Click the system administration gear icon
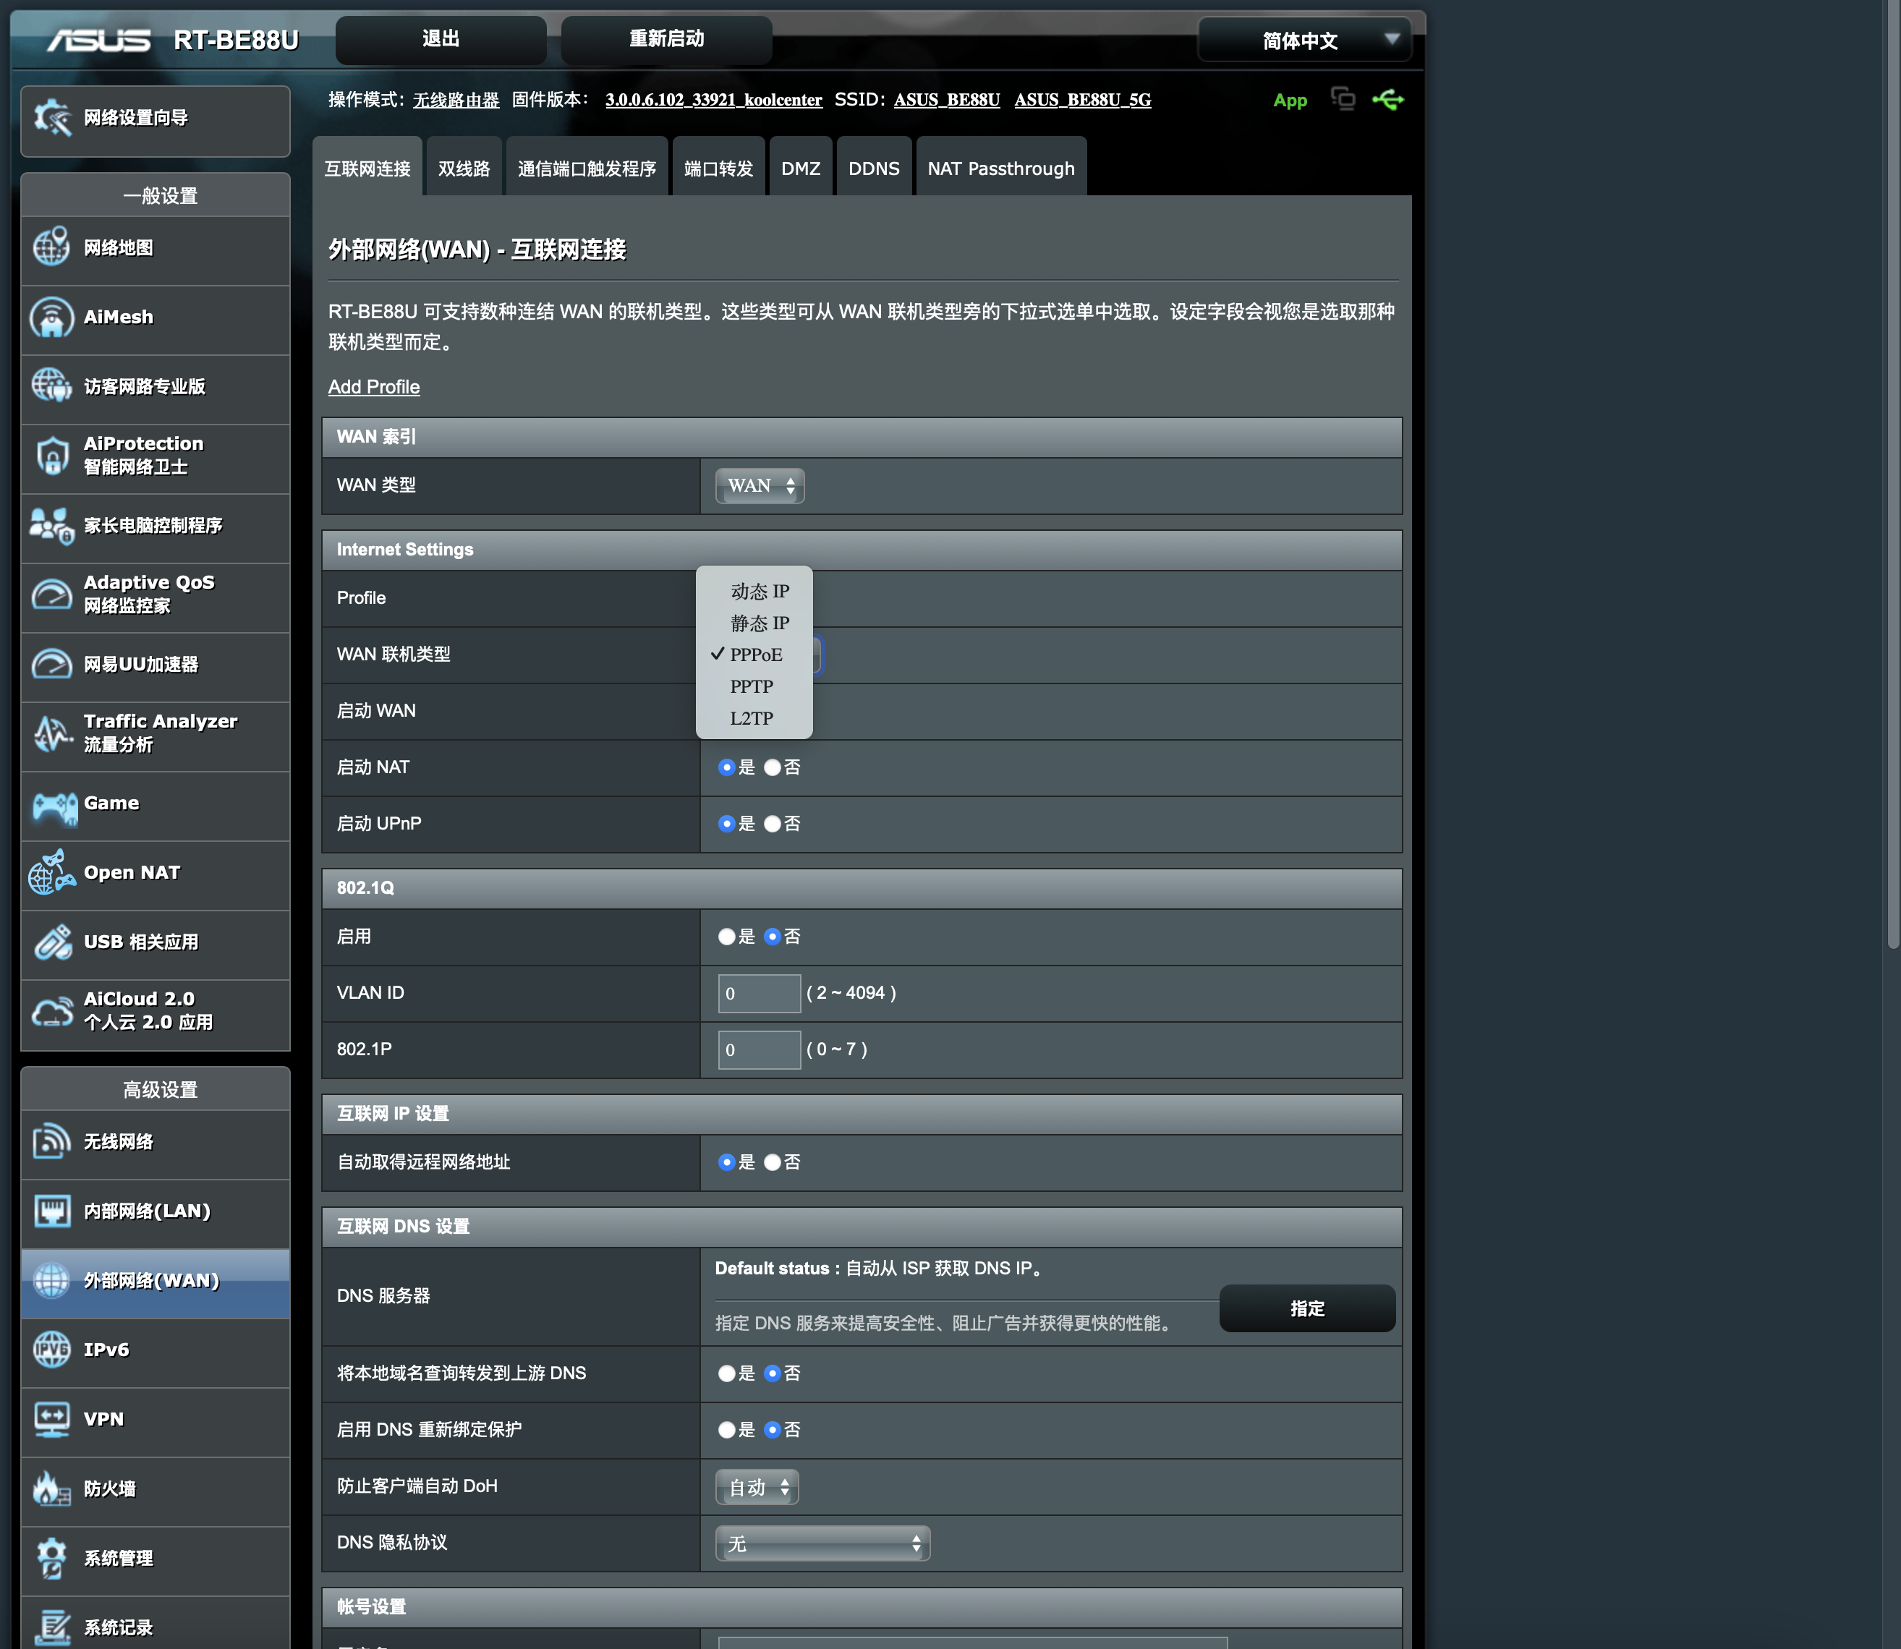The height and width of the screenshot is (1649, 1901). click(x=51, y=1558)
